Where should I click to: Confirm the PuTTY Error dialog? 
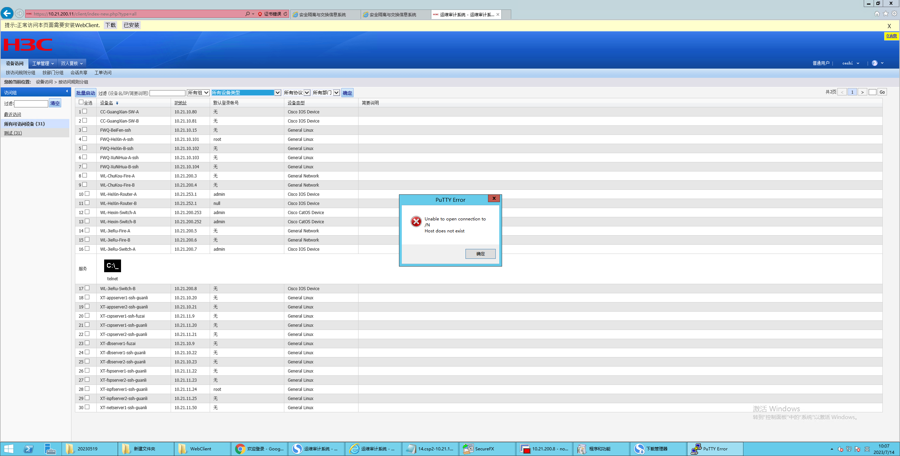[x=480, y=254]
